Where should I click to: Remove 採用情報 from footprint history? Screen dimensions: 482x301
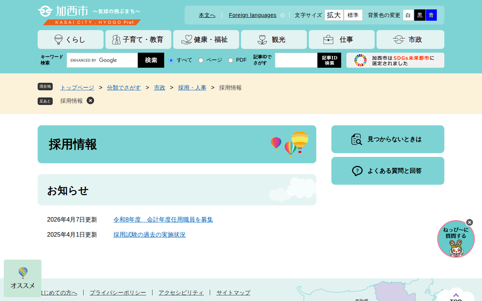pos(90,100)
